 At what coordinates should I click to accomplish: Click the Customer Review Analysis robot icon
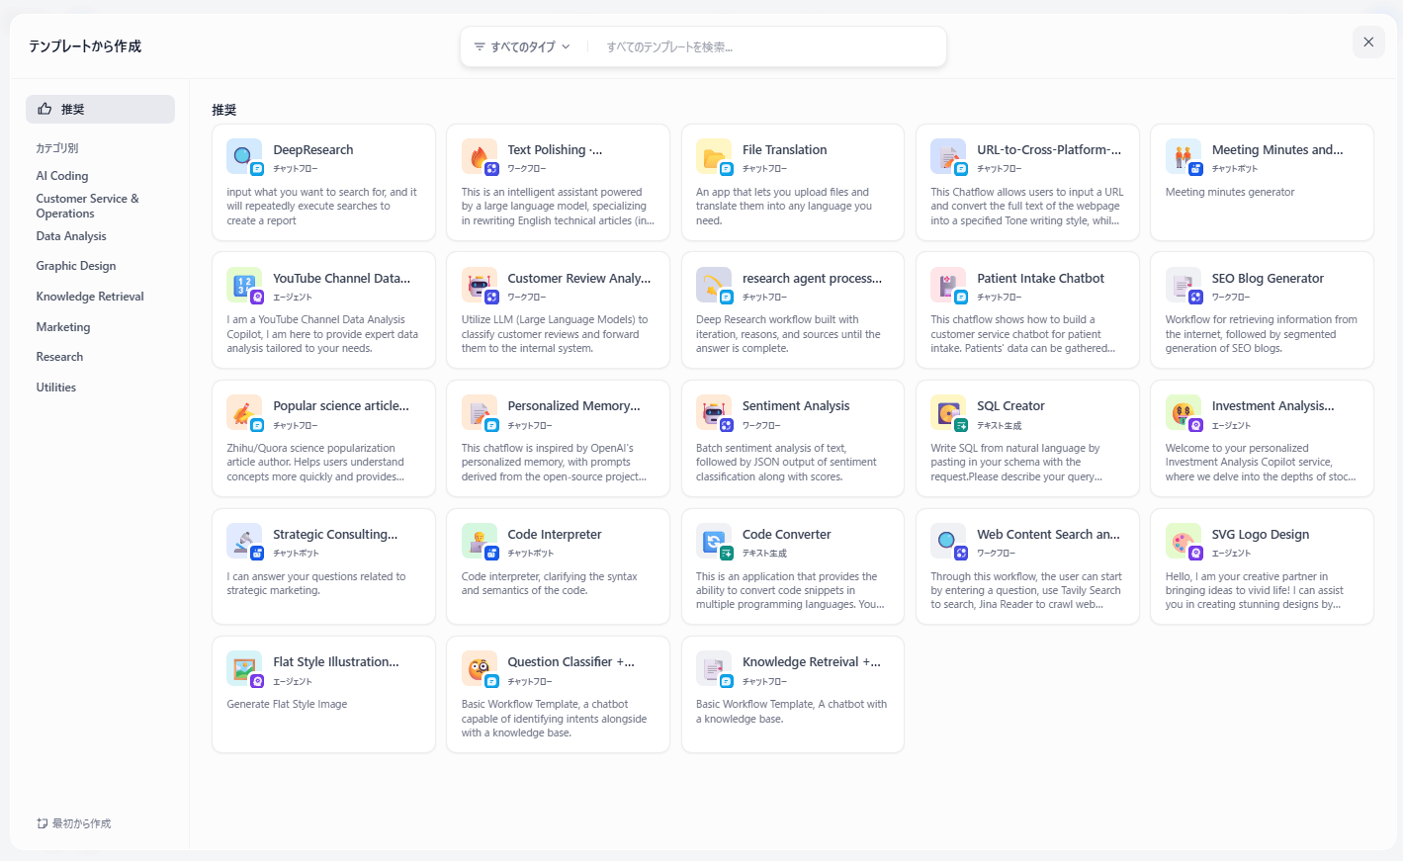(479, 285)
